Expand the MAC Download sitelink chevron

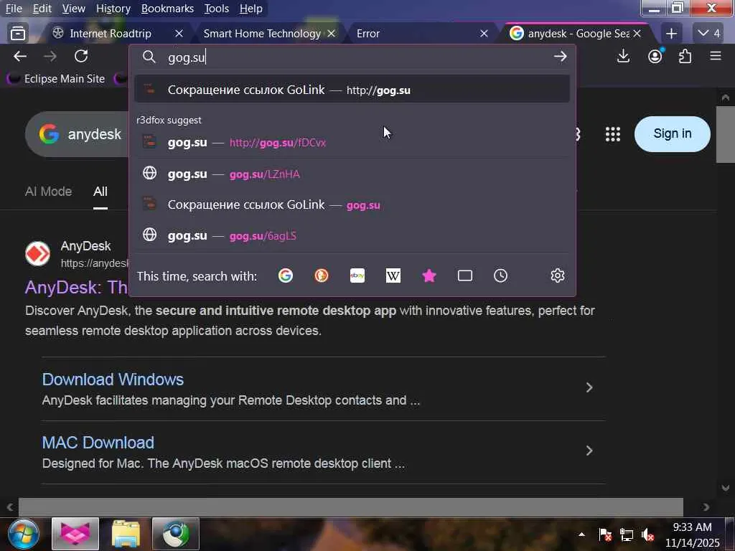589,451
